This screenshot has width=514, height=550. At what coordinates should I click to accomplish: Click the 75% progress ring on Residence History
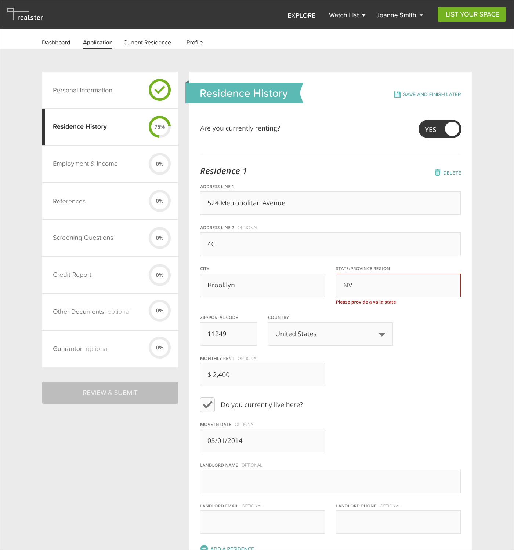click(x=159, y=126)
